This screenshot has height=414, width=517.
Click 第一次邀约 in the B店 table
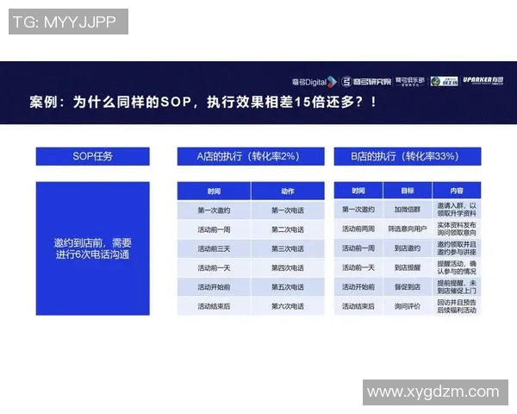[358, 210]
